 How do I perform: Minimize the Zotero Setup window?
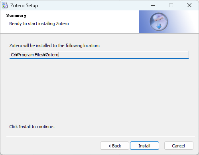pyautogui.click(x=153, y=6)
